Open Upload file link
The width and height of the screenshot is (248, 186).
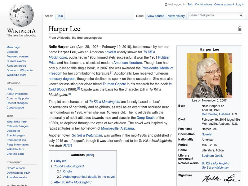(x=13, y=131)
